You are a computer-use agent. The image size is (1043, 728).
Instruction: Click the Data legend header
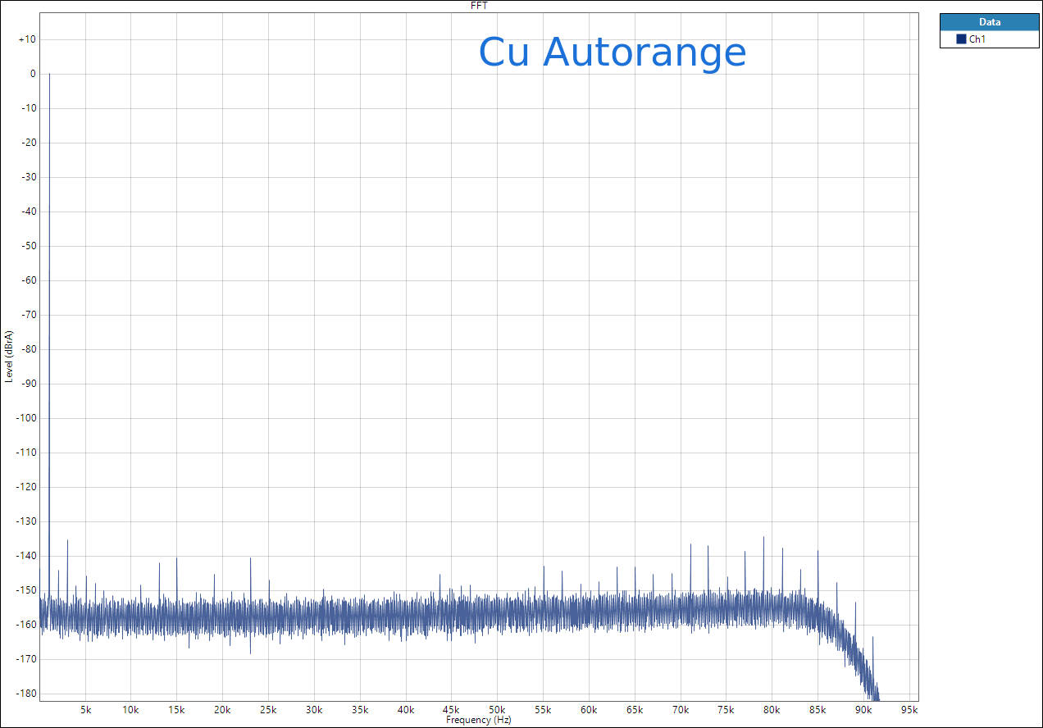coord(989,22)
